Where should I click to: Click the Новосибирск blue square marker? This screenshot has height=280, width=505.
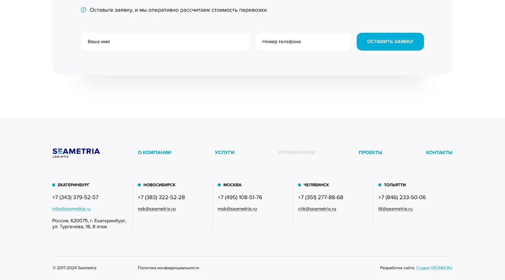[139, 185]
